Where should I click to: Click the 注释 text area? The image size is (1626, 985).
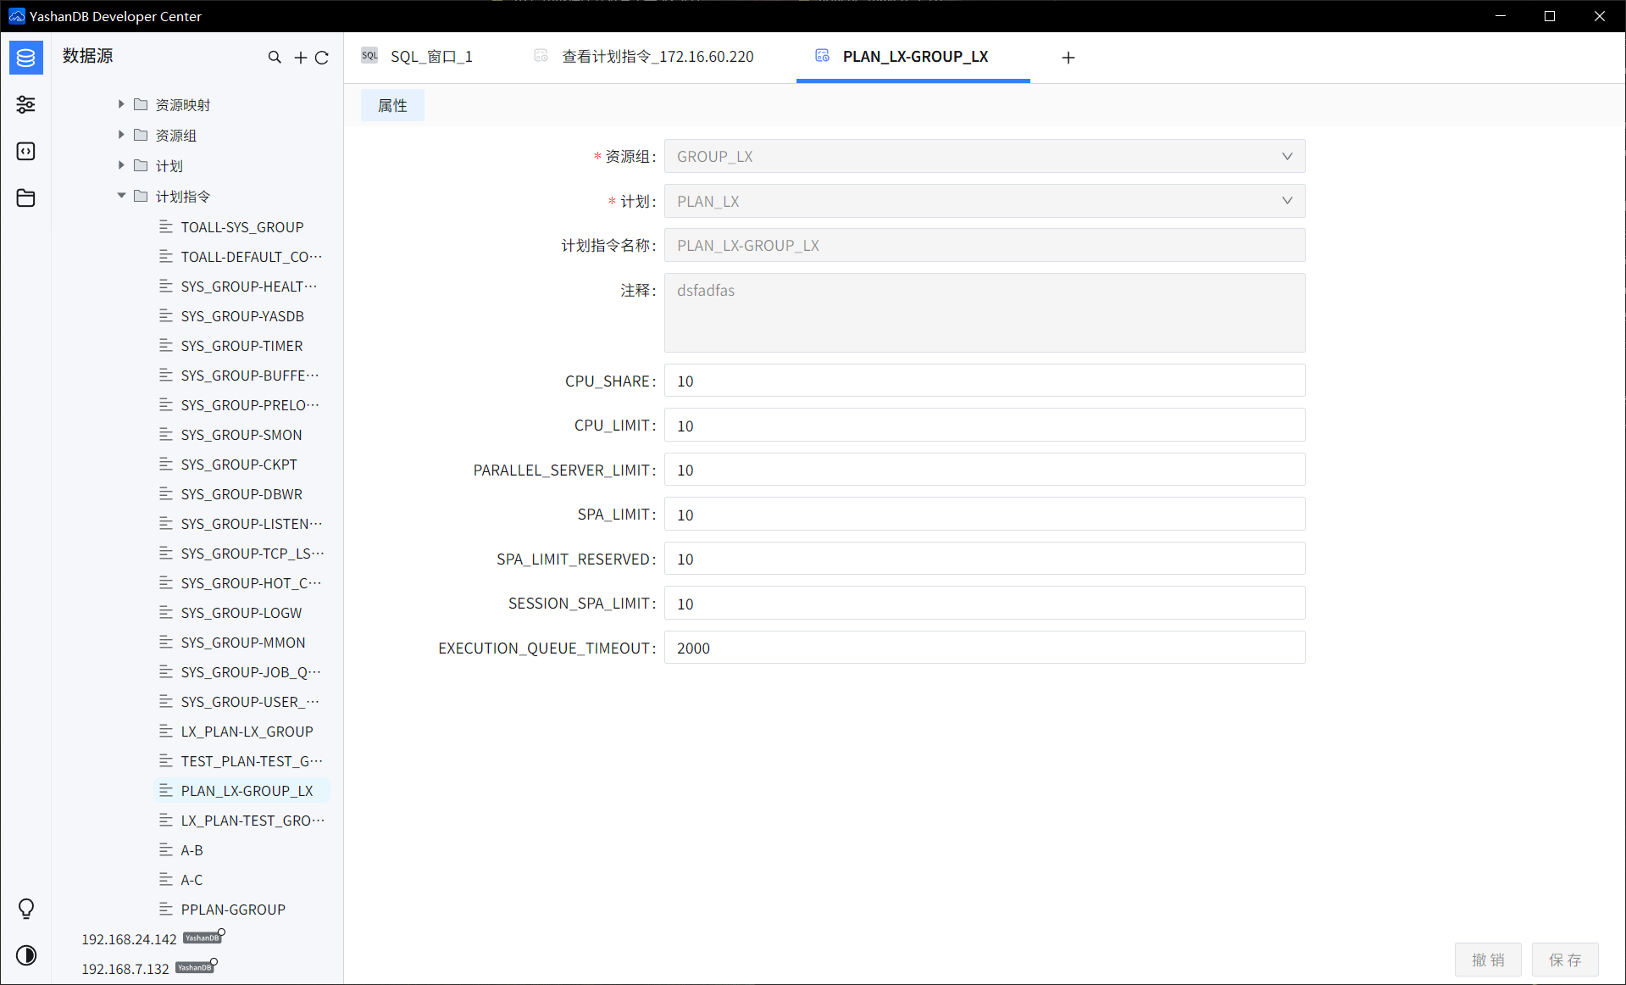(985, 313)
